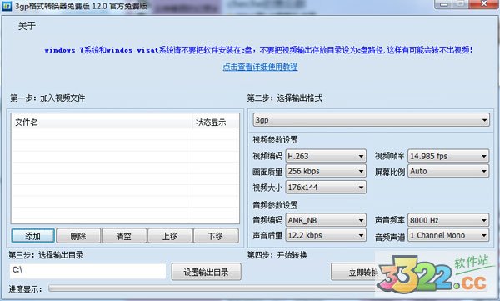Click the app icon in title bar
This screenshot has width=500, height=301.
click(x=7, y=6)
